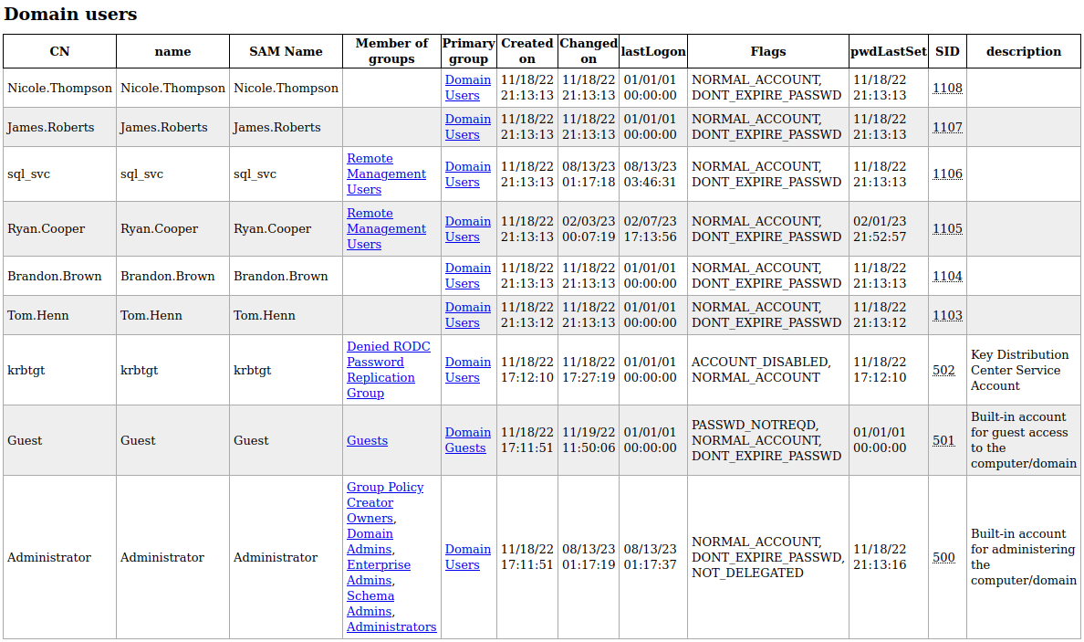The height and width of the screenshot is (642, 1084).
Task: Select James.Roberts in the CN column
Action: 50,127
